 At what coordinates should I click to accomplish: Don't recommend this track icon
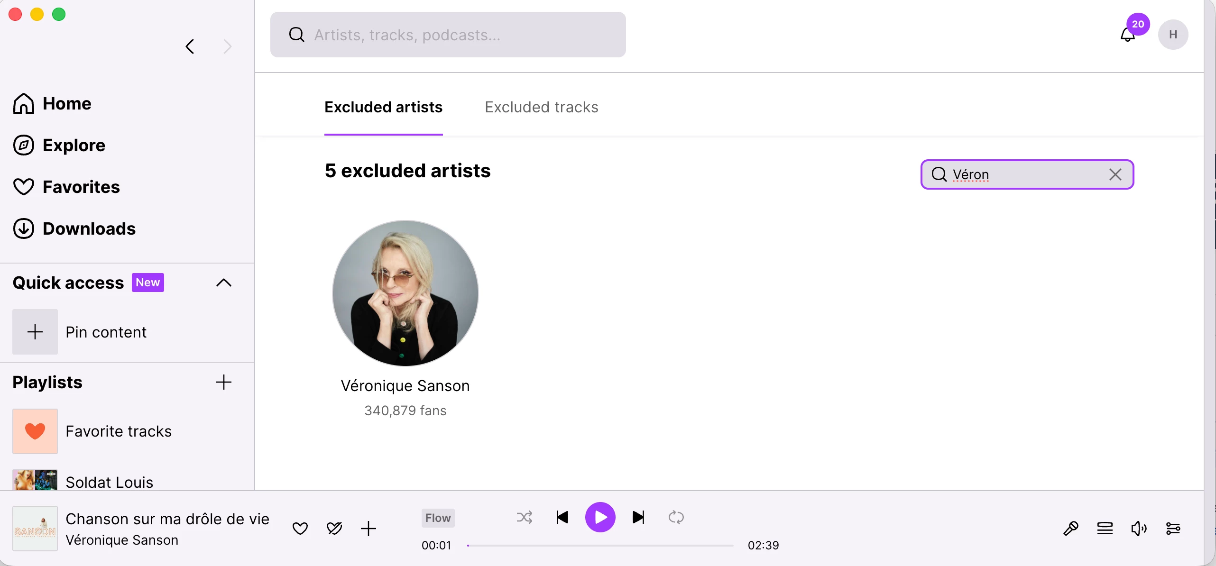334,528
